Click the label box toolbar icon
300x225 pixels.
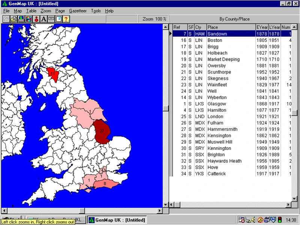(x=51, y=19)
